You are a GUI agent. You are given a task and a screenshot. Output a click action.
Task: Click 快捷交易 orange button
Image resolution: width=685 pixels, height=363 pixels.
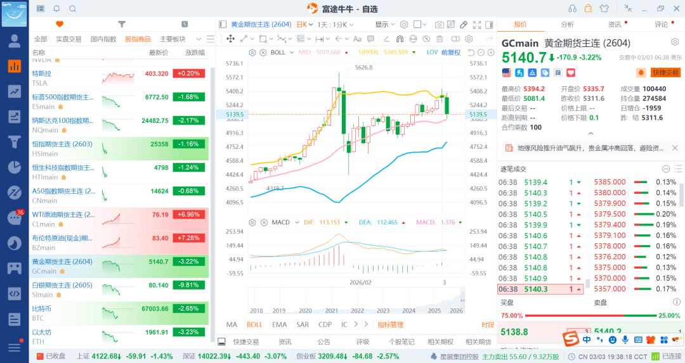click(665, 73)
